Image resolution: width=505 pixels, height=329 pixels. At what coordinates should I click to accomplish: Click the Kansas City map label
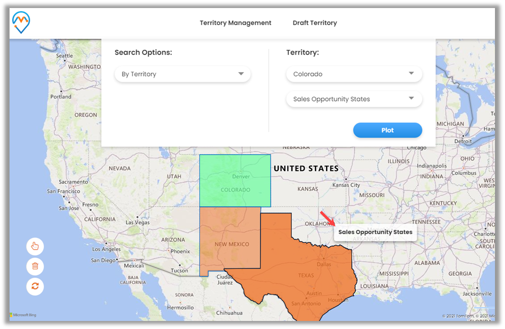(346, 185)
